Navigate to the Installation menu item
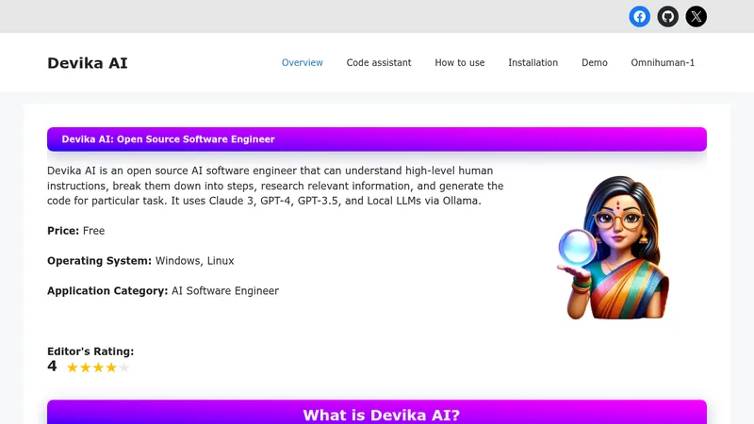The width and height of the screenshot is (754, 424). point(533,62)
